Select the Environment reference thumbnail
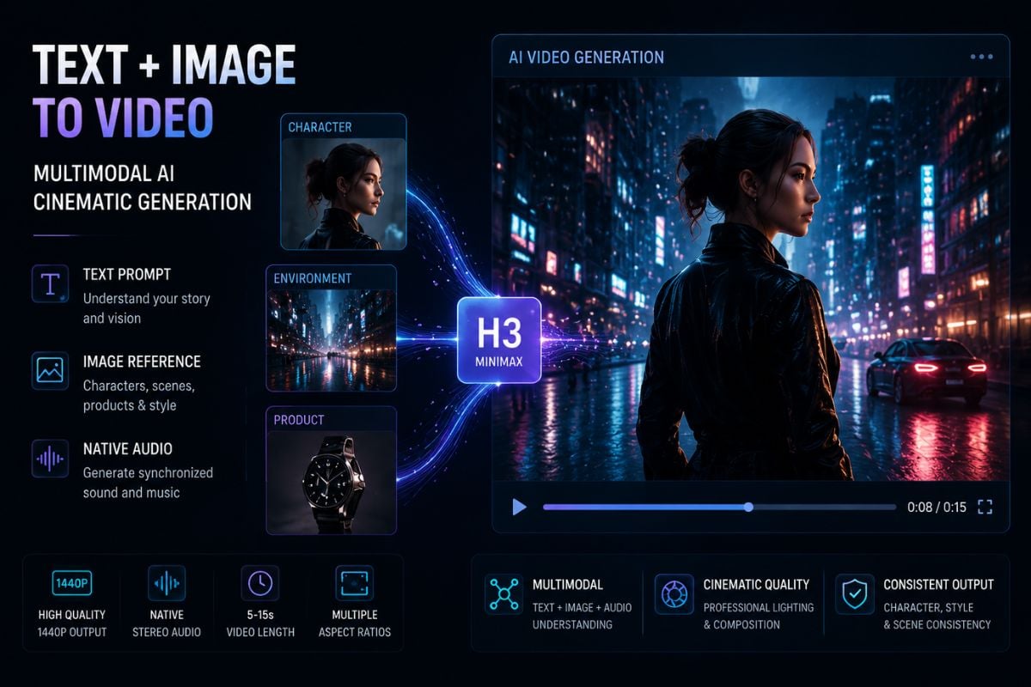 [x=331, y=342]
